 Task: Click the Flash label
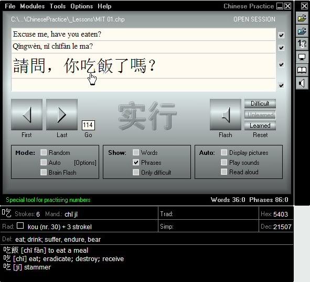[226, 135]
